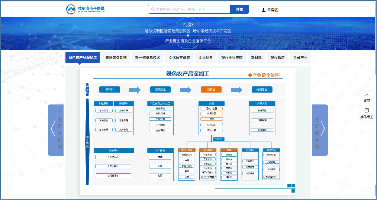Viewport: 377px width, 200px height.
Task: Click the 哈尔滨市平房区 logo
Action: click(x=85, y=9)
